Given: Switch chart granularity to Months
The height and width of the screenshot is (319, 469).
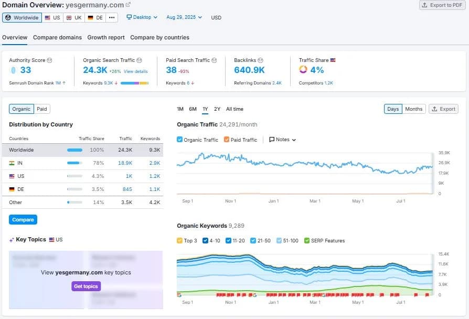Looking at the screenshot, I should click(x=414, y=109).
